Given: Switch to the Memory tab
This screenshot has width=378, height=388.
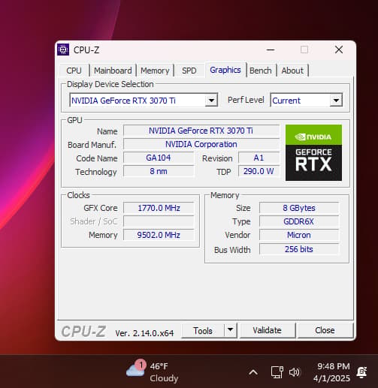Looking at the screenshot, I should tap(155, 71).
